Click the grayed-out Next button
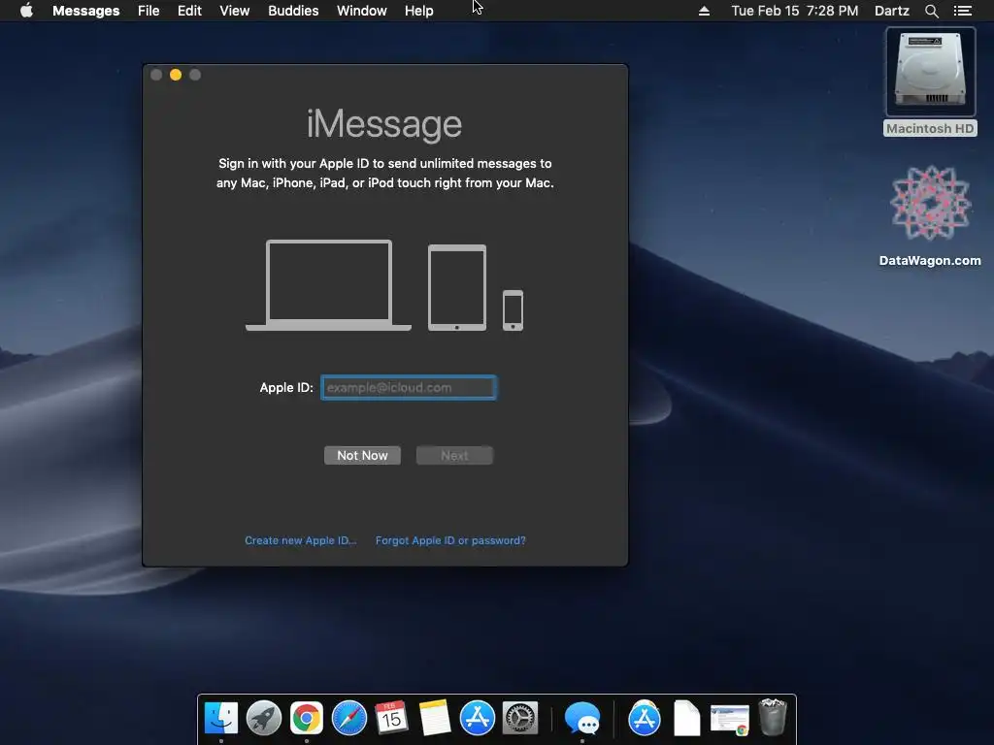The image size is (994, 745). [x=454, y=456]
